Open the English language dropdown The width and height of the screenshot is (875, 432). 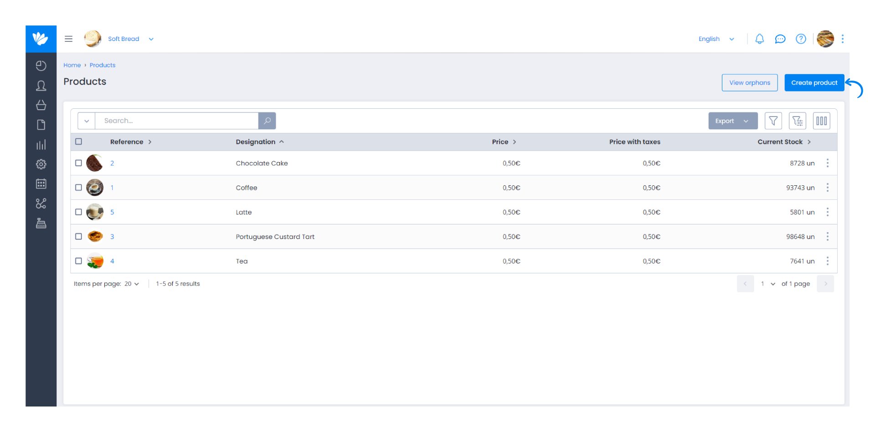point(716,39)
